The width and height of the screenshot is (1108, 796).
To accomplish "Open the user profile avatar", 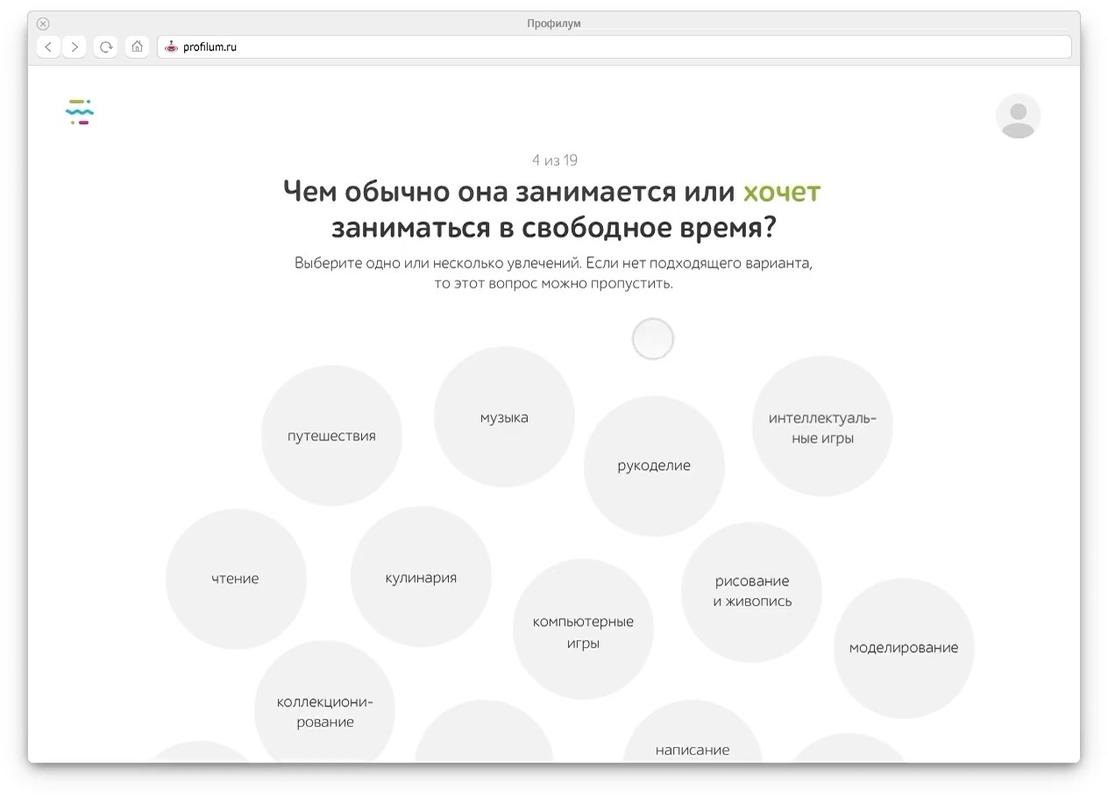I will tap(1018, 116).
